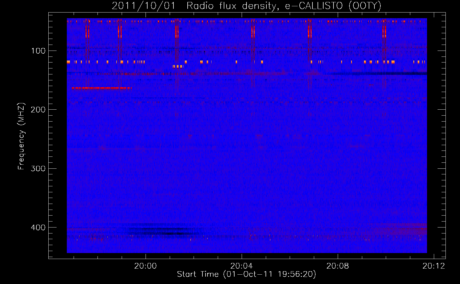
Task: Click the 'Frequency (MHZ)' axis label
Action: click(21, 136)
